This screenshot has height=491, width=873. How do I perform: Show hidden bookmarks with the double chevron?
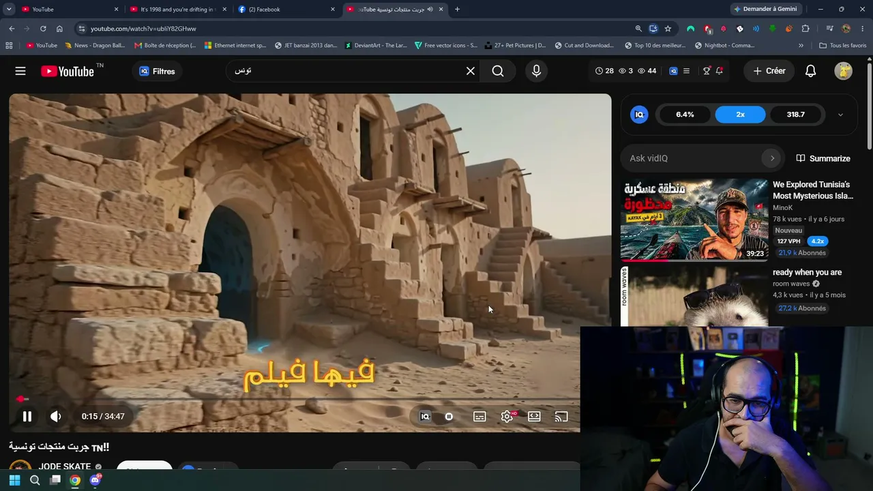[801, 46]
